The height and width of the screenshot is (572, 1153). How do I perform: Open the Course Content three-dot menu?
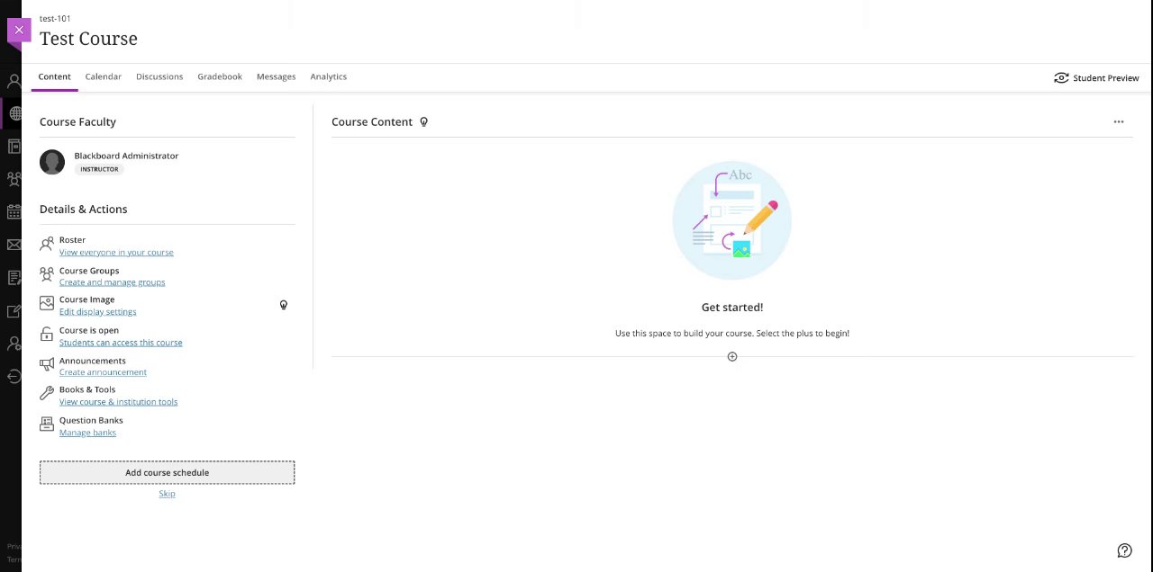(1119, 121)
